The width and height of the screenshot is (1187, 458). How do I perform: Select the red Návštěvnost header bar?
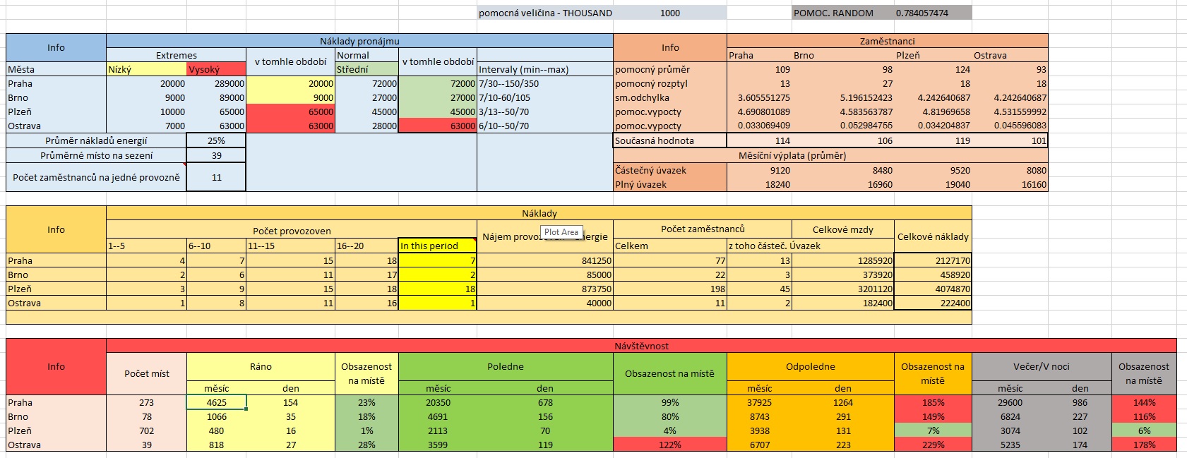[x=641, y=346]
